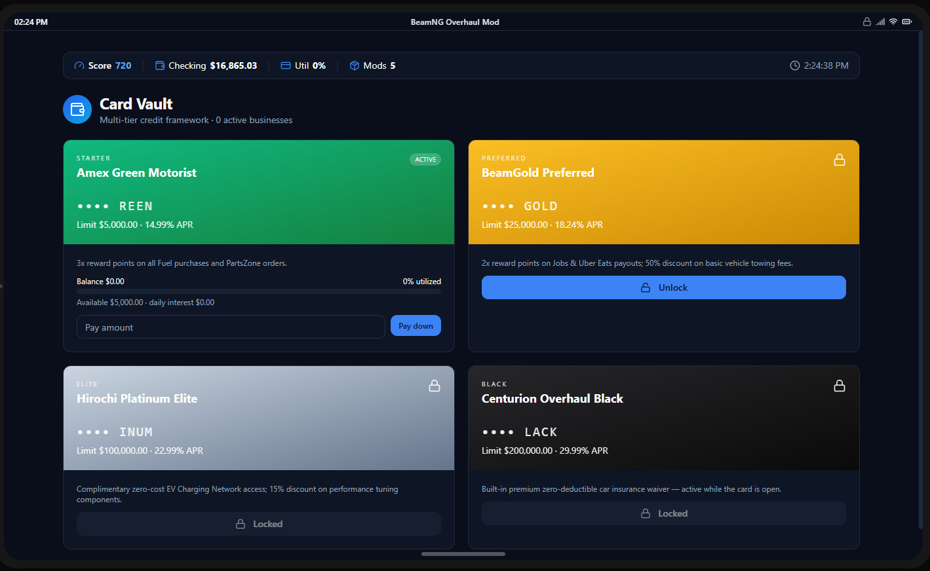The height and width of the screenshot is (571, 930).
Task: Click the blue Card Vault wallet icon
Action: 77,109
